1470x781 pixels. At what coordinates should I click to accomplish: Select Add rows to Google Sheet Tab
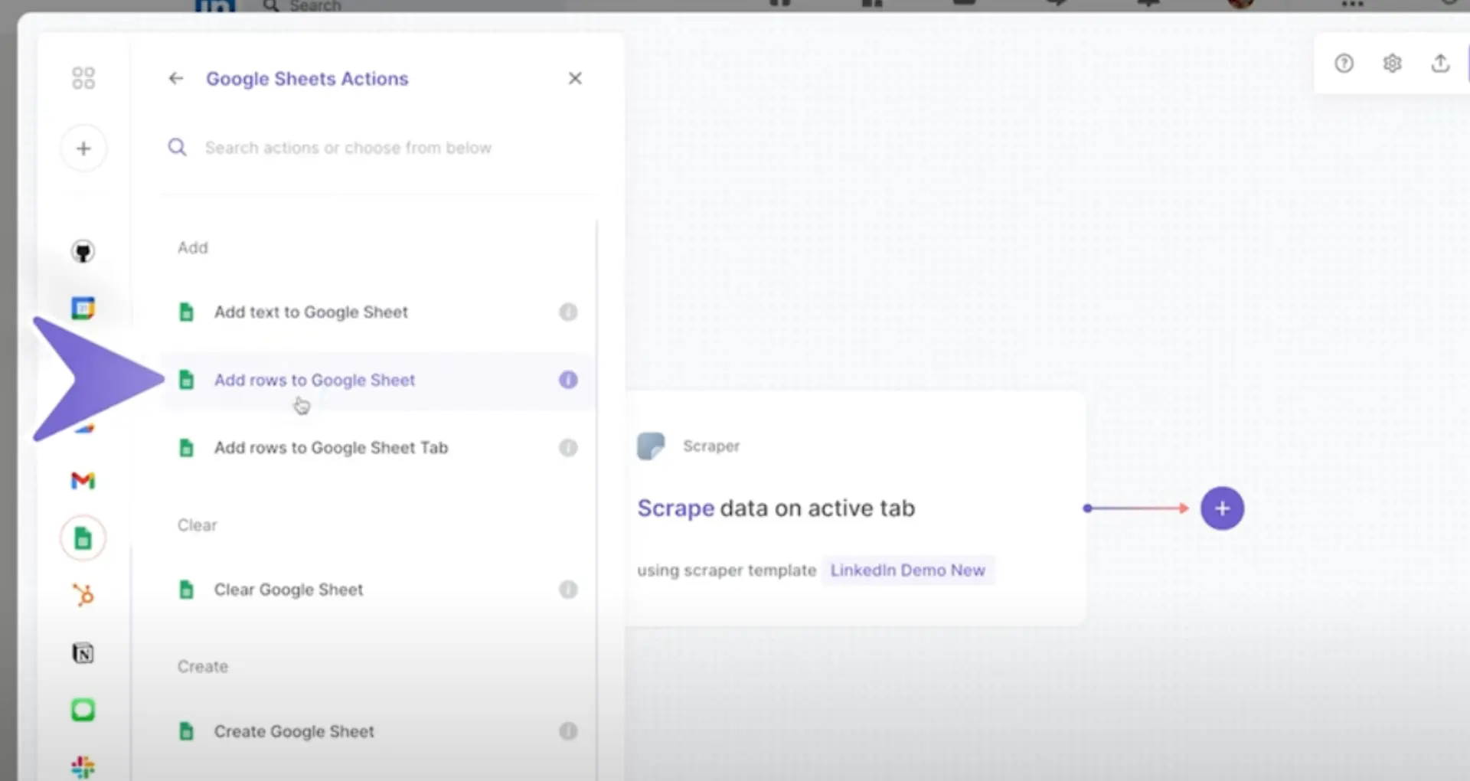point(377,448)
